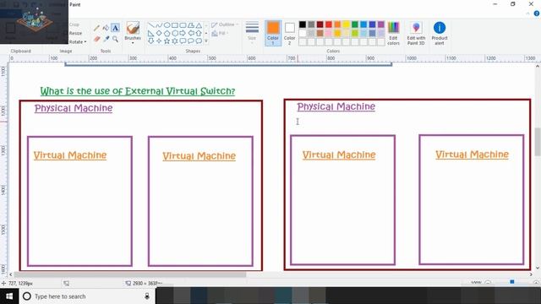541x304 pixels.
Task: Click the taskbar microphone icon
Action: click(x=147, y=296)
